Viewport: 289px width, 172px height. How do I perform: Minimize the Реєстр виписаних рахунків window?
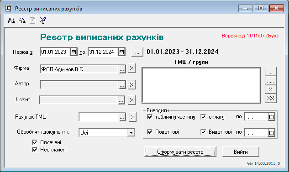pyautogui.click(x=246, y=8)
